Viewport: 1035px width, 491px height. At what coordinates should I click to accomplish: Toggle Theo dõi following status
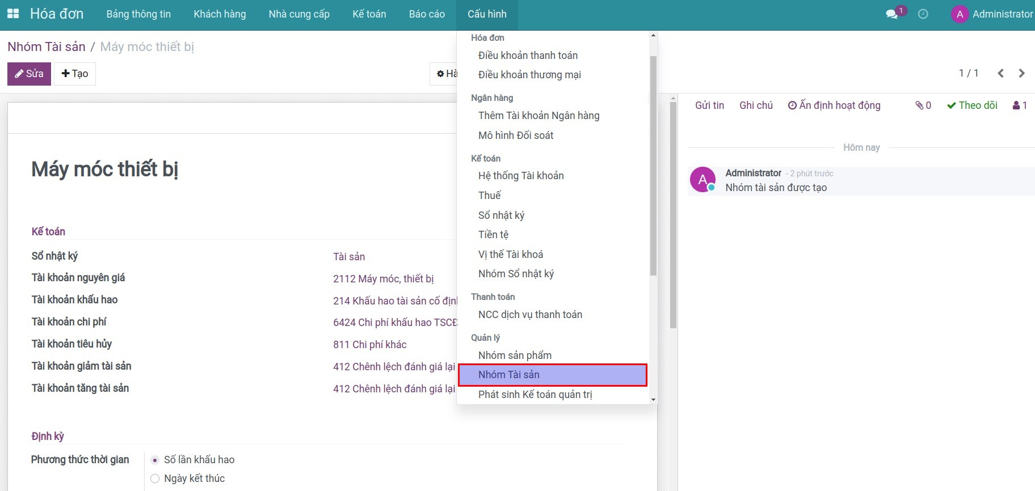click(x=972, y=105)
